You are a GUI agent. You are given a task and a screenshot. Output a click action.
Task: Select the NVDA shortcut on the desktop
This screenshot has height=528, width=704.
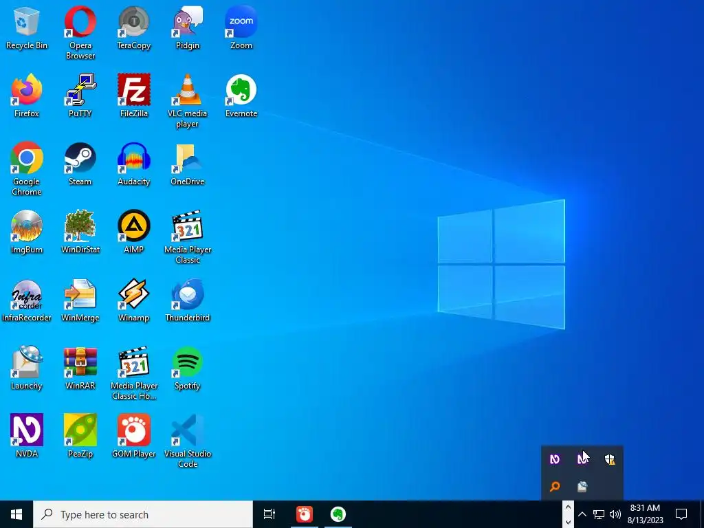click(x=27, y=436)
